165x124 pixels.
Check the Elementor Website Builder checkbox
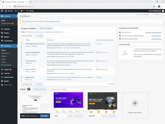[23, 52]
